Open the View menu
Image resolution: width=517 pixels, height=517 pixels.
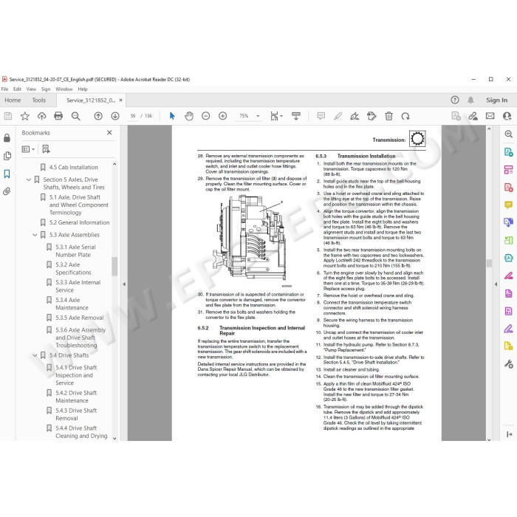(31, 89)
